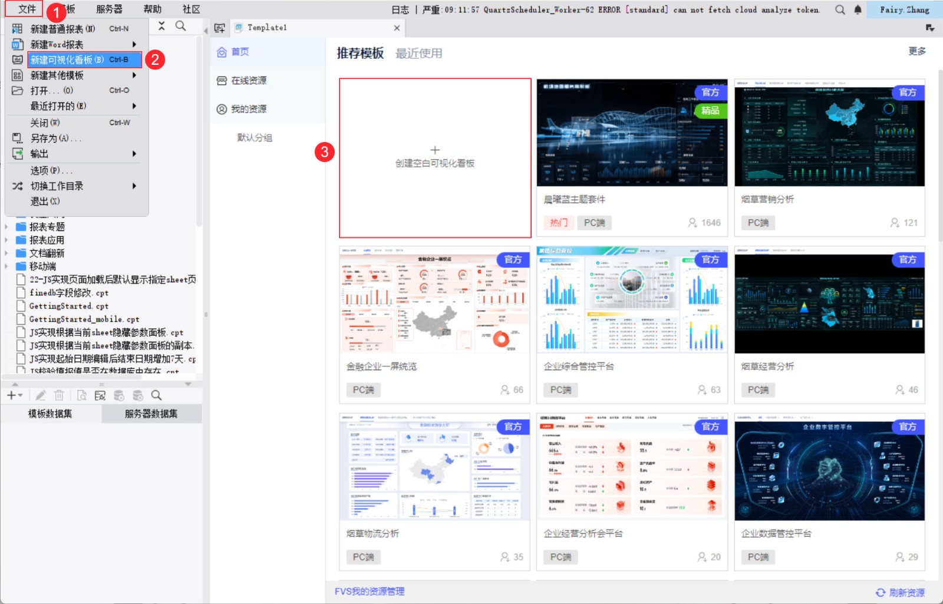Click 创建空白可视化看板 card
The image size is (943, 604).
[435, 158]
